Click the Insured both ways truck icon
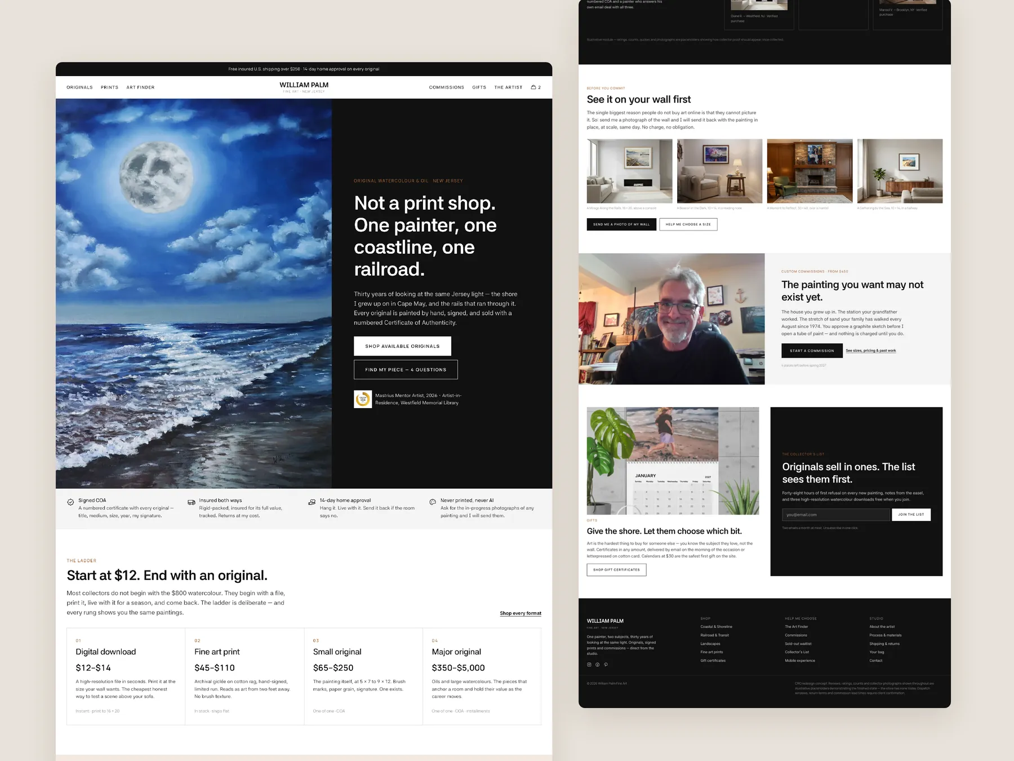Image resolution: width=1014 pixels, height=761 pixels. (x=192, y=502)
